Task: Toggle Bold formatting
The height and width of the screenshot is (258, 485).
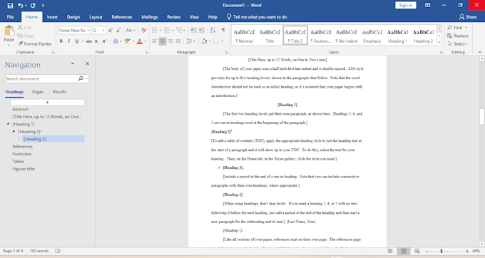Action: coord(61,41)
